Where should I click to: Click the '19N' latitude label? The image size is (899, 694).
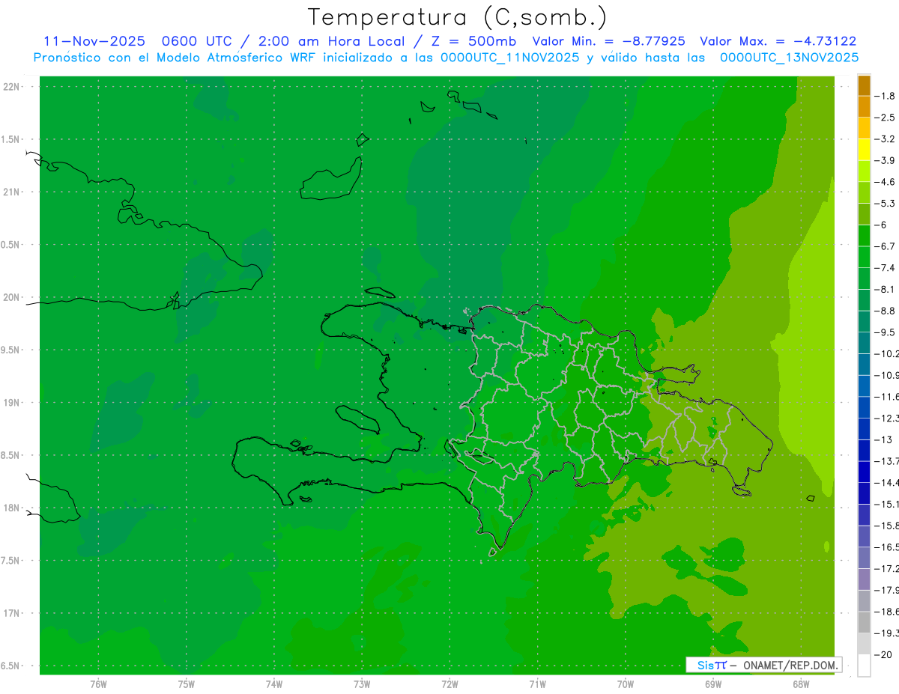click(11, 403)
